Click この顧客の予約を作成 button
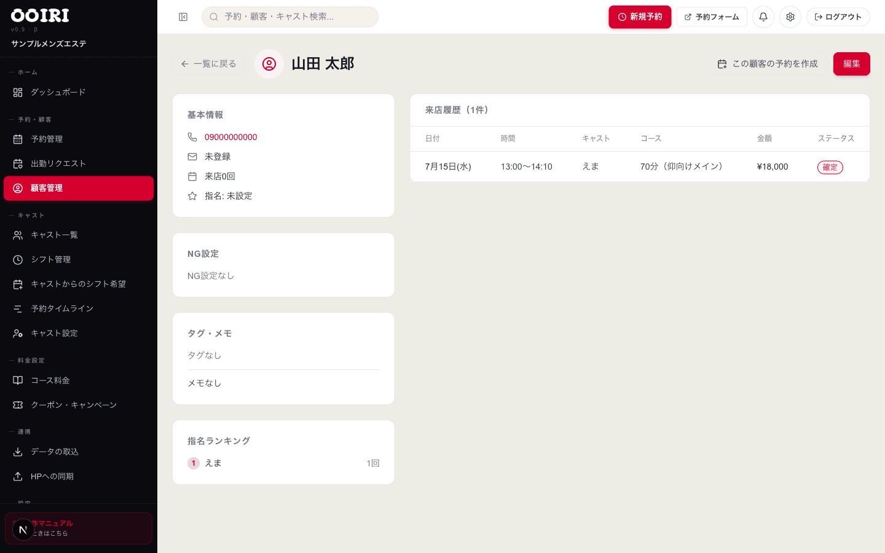Viewport: 885px width, 553px height. tap(768, 64)
